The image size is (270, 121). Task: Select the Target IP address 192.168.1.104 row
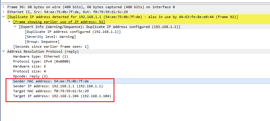62,96
